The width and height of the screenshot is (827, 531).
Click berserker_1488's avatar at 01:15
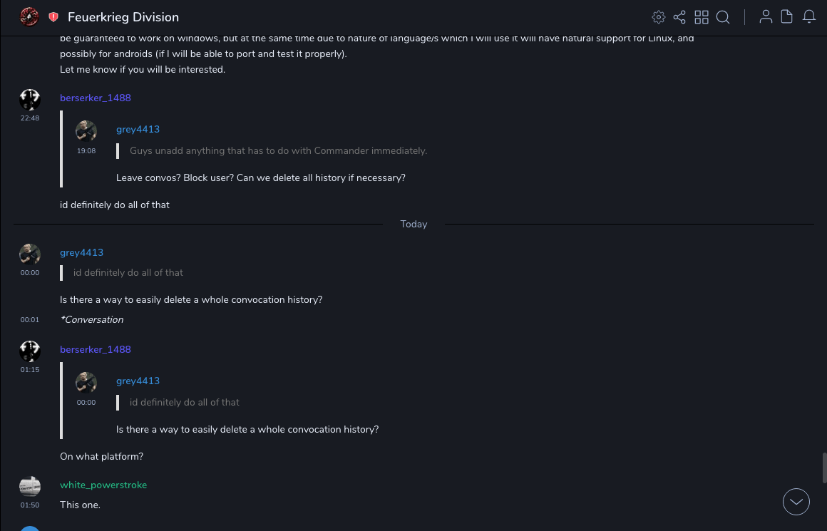(30, 351)
